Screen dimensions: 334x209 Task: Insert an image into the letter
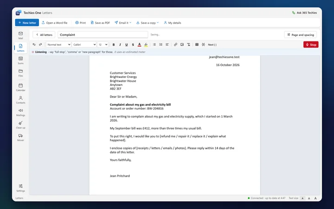pyautogui.click(x=182, y=45)
